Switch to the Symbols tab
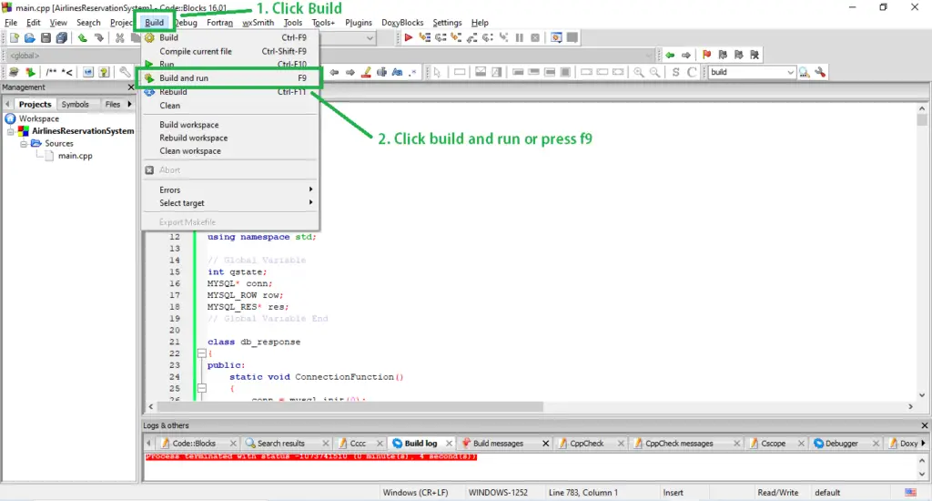 (x=75, y=104)
